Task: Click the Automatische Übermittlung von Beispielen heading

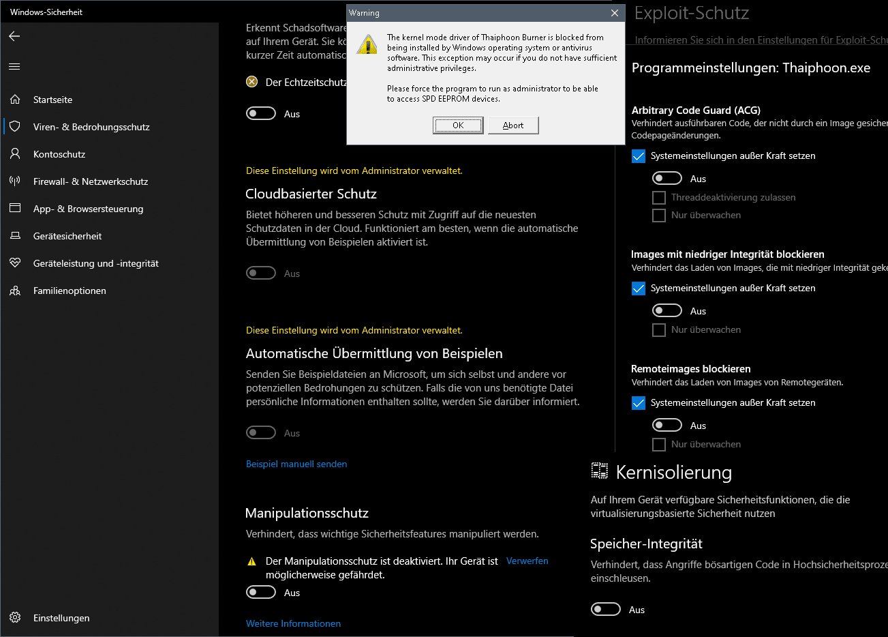Action: point(374,353)
